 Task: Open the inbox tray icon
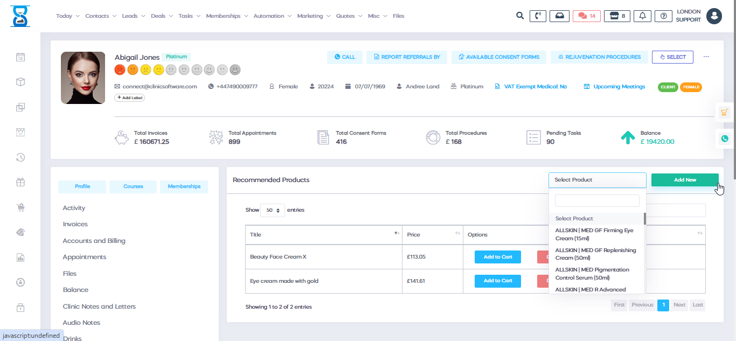559,16
